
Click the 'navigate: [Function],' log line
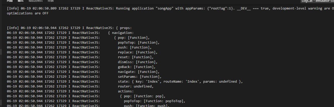coord(139,72)
